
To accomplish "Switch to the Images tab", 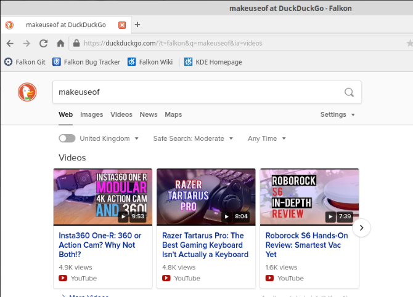I will point(92,114).
